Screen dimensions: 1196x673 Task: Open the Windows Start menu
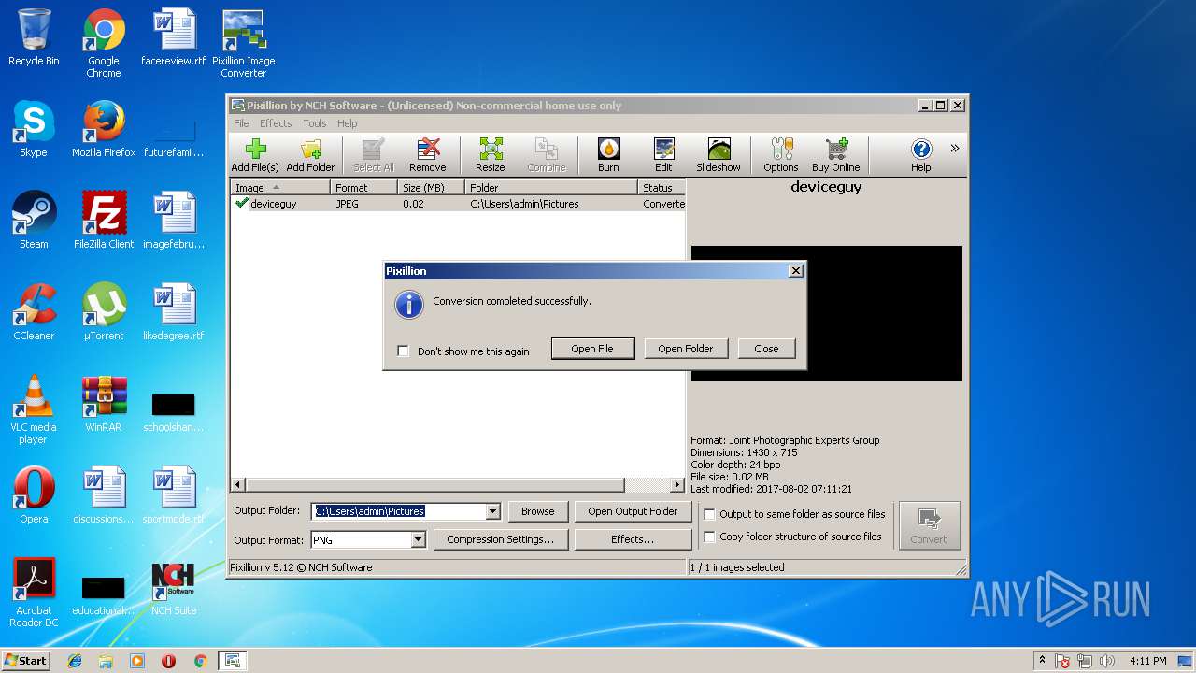pyautogui.click(x=26, y=660)
